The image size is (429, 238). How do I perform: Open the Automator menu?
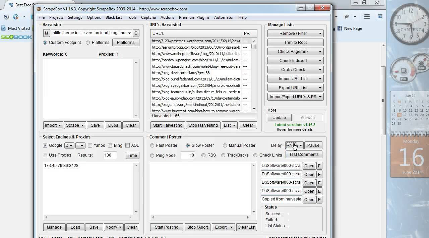[x=224, y=17]
